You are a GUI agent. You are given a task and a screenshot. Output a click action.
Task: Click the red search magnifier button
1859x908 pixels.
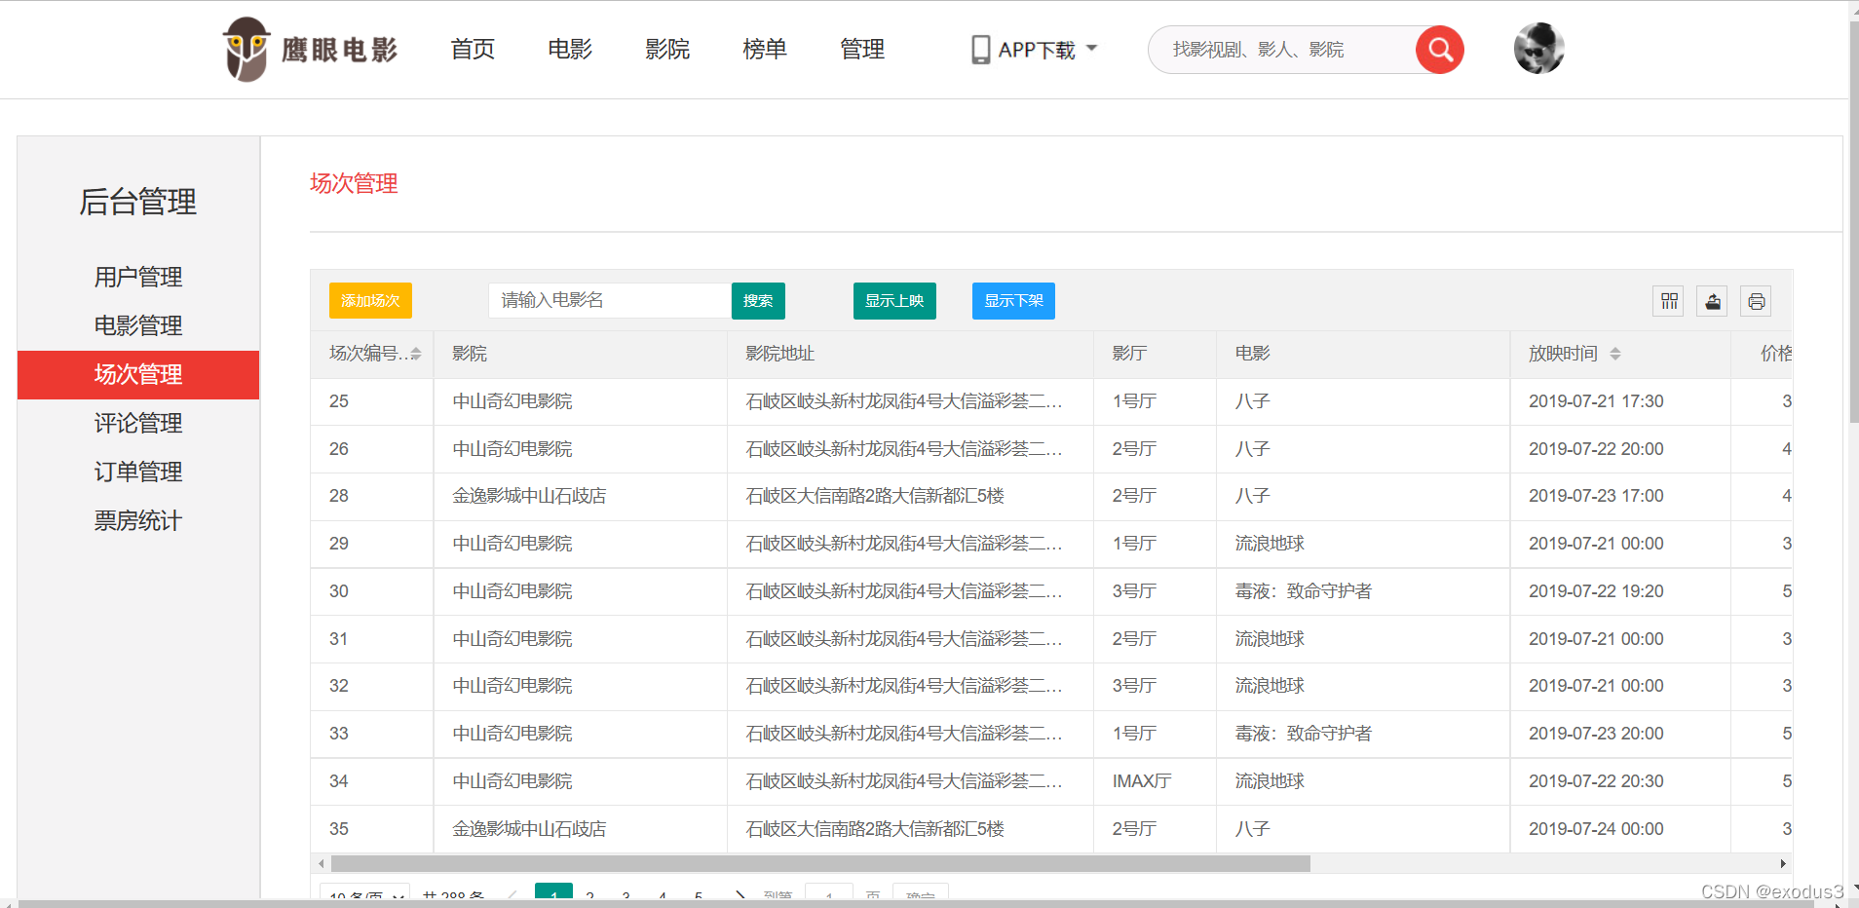tap(1439, 50)
